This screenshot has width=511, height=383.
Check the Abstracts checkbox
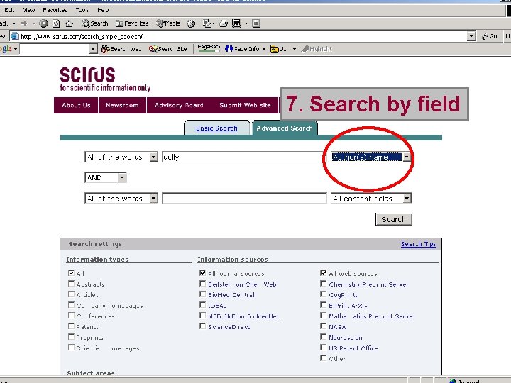point(72,284)
